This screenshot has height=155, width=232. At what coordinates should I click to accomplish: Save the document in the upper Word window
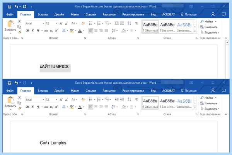click(x=9, y=7)
